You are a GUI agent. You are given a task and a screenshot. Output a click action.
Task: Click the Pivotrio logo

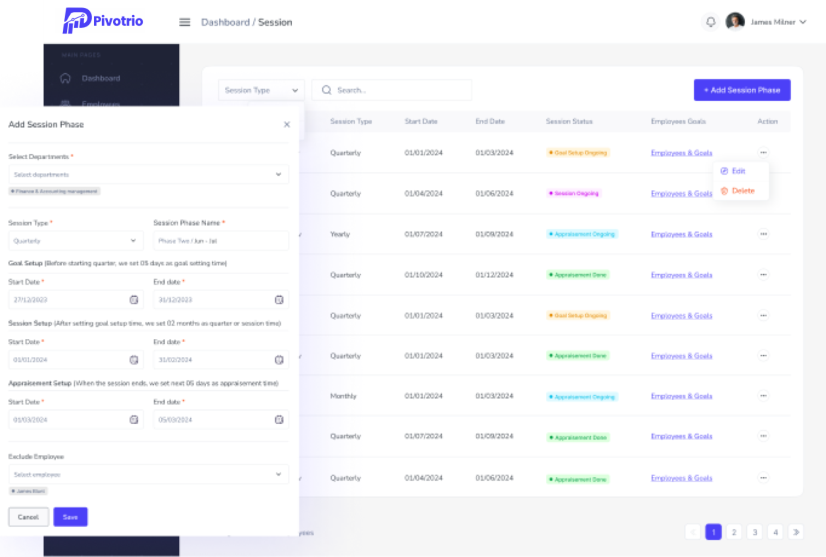click(103, 21)
